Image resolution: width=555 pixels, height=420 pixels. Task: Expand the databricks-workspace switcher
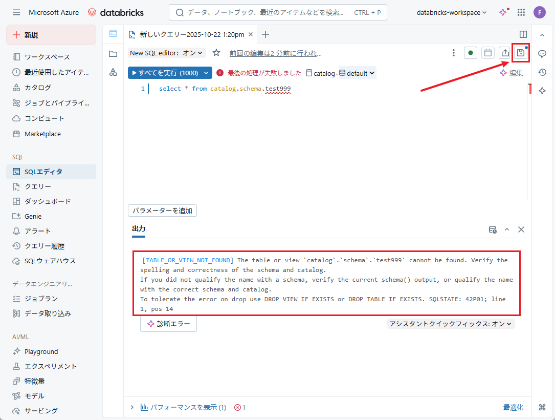[x=452, y=12]
